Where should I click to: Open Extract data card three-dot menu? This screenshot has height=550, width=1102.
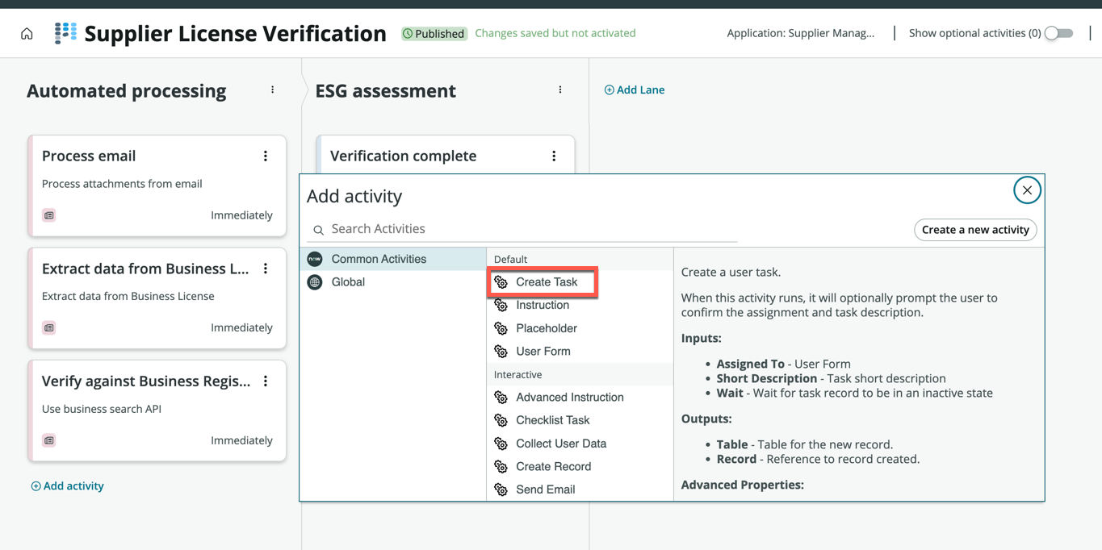[266, 269]
